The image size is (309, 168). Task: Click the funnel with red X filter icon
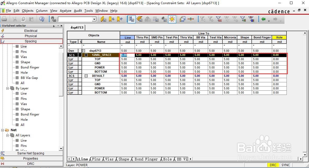pos(219,19)
